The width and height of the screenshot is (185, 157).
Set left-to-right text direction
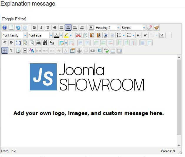pyautogui.click(x=5, y=43)
